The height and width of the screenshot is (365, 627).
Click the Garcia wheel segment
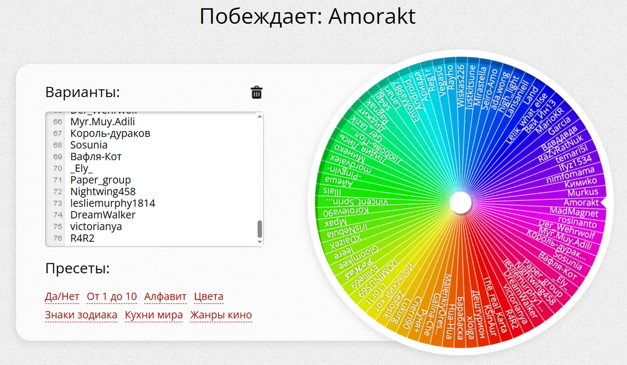coord(559,126)
